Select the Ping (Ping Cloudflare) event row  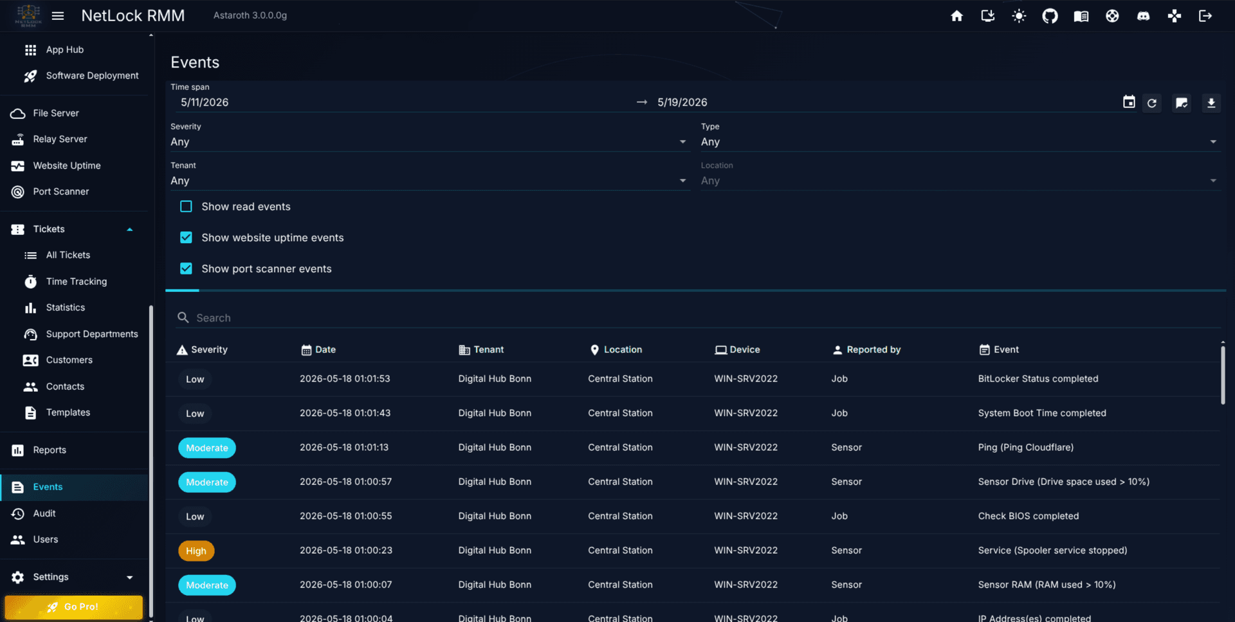pos(693,448)
